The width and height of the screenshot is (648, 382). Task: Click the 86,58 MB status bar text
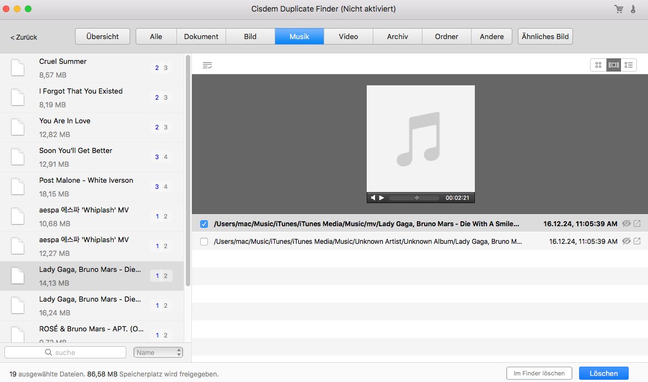pyautogui.click(x=102, y=374)
